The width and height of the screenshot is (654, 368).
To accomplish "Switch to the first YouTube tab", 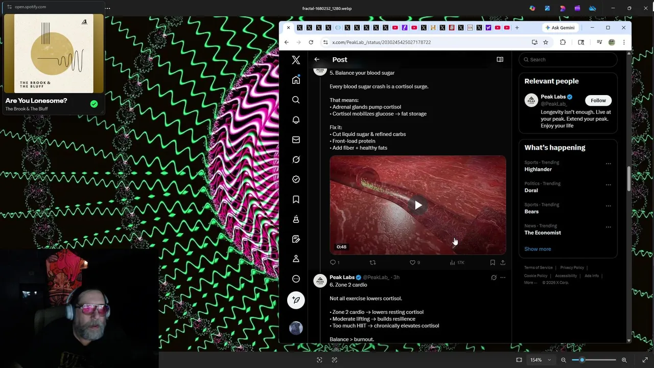I will pos(395,28).
